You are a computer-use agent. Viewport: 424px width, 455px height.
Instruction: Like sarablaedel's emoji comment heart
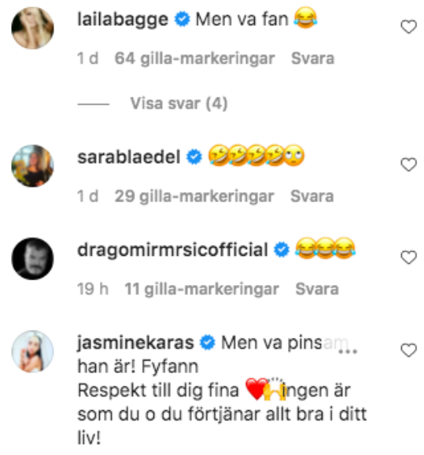pyautogui.click(x=408, y=165)
